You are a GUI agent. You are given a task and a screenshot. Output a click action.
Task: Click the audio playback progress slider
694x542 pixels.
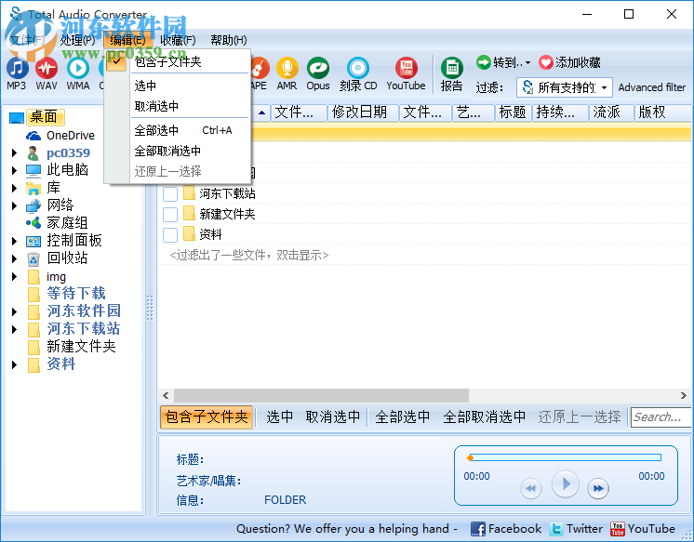coord(565,457)
